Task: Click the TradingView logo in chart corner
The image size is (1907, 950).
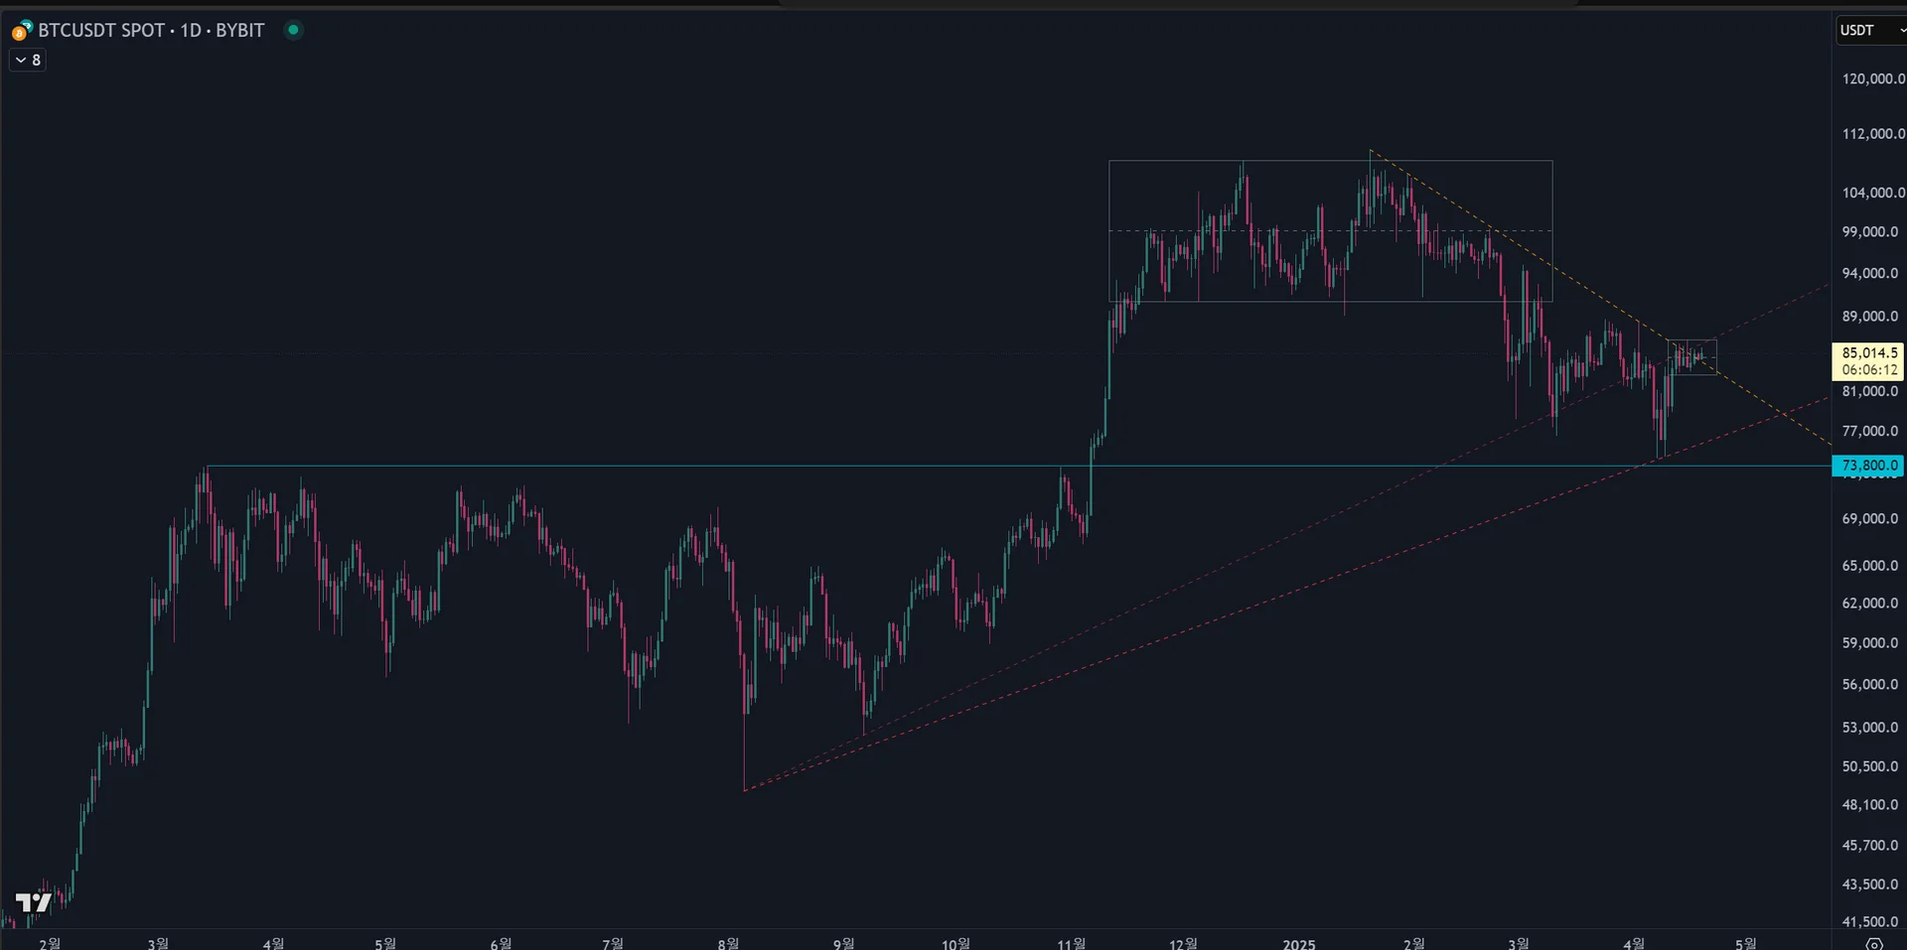Action: pyautogui.click(x=33, y=902)
